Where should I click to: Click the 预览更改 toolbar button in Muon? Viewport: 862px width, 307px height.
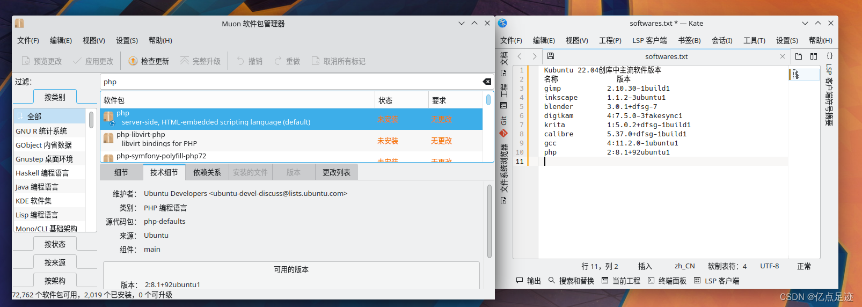coord(42,61)
